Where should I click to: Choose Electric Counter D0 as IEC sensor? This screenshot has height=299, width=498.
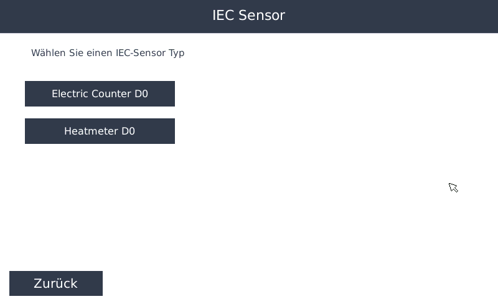pyautogui.click(x=100, y=94)
